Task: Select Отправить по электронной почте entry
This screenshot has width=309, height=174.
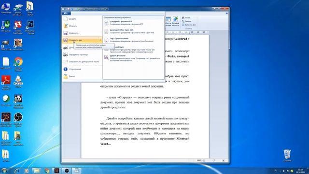Action: point(82,62)
